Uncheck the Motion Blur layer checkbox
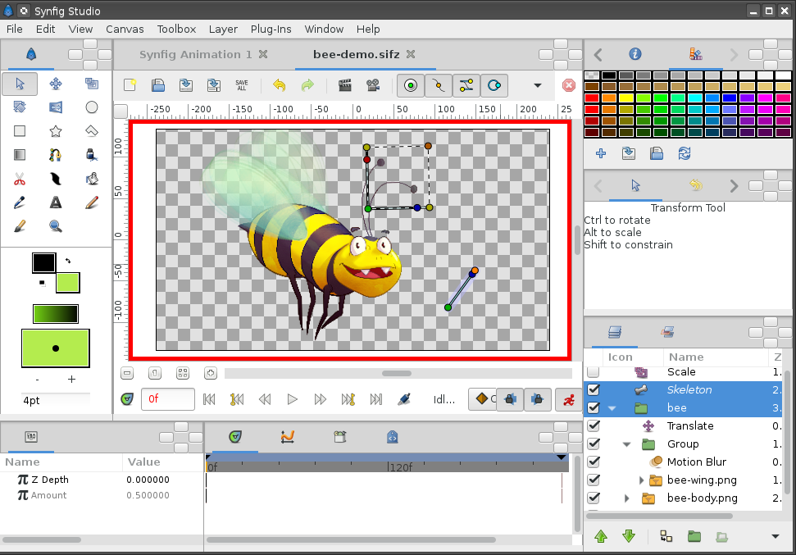 point(592,462)
